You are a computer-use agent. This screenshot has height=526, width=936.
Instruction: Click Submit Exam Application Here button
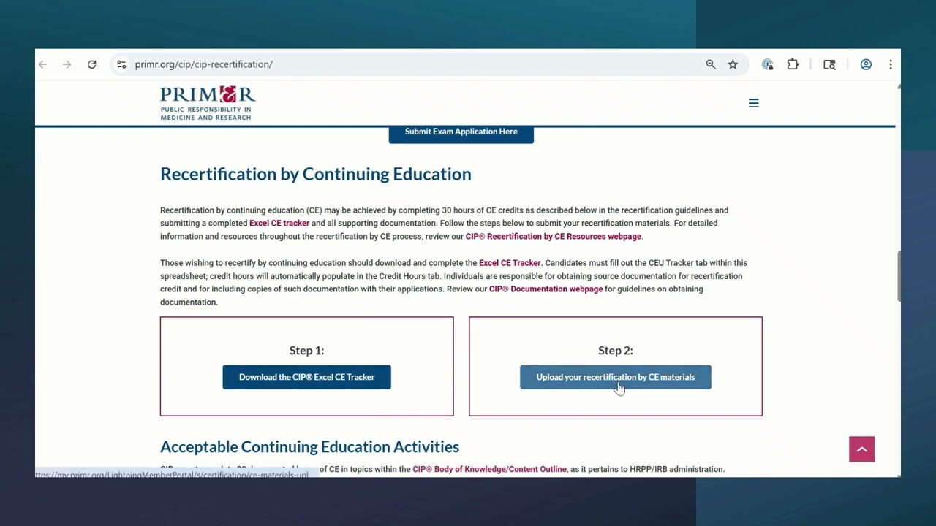tap(461, 132)
